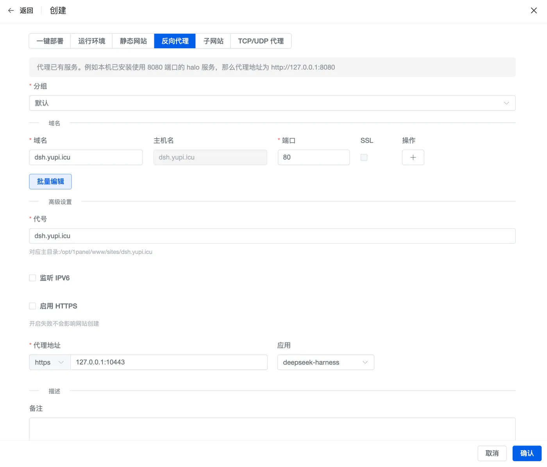The width and height of the screenshot is (547, 467).
Task: Enable the 监听 IPV6 checkbox
Action: pyautogui.click(x=32, y=278)
